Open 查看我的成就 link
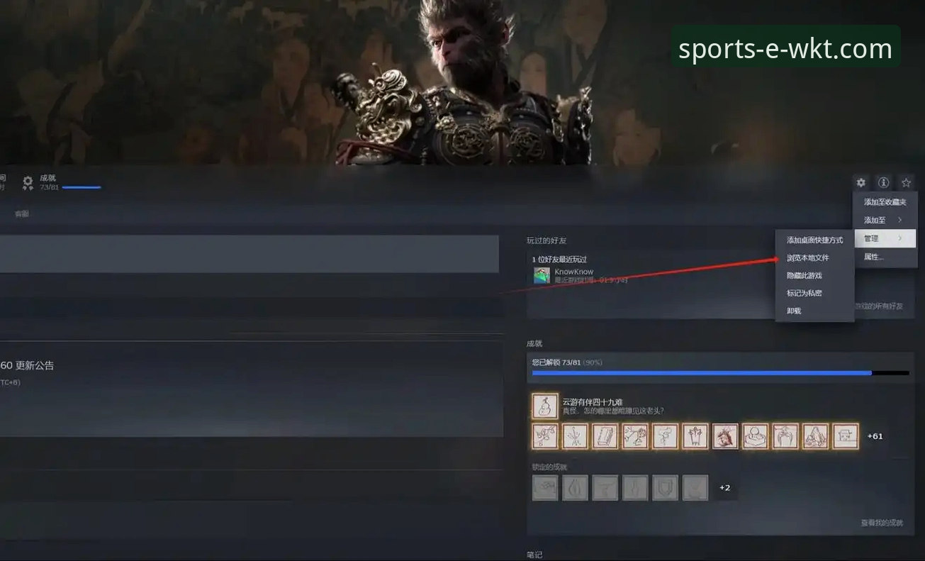 [x=882, y=523]
